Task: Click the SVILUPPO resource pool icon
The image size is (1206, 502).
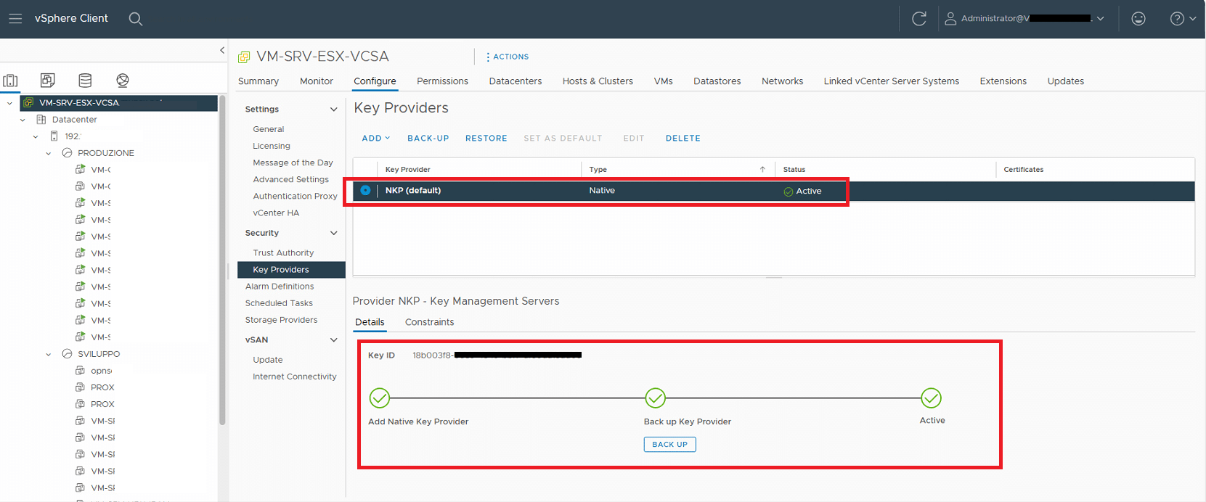Action: point(67,354)
